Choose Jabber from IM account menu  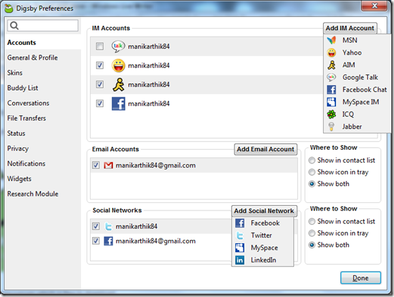click(357, 127)
